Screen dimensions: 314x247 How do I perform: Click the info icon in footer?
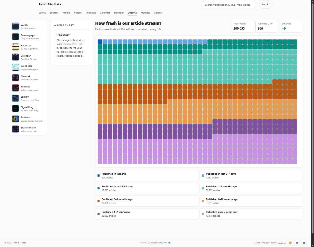(304, 243)
